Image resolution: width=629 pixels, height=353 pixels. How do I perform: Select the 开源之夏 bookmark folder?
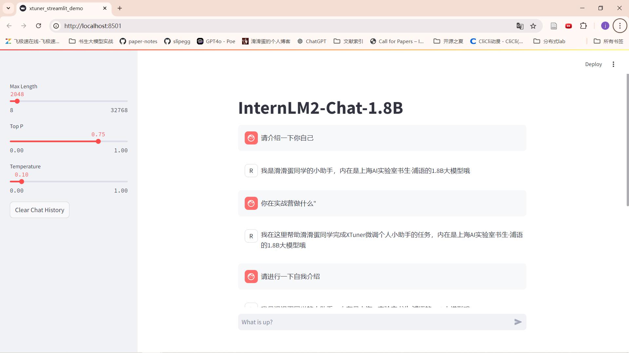449,41
